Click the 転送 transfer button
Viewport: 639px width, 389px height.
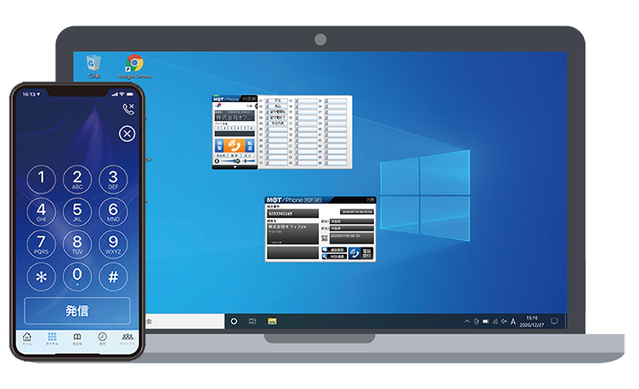[x=249, y=145]
